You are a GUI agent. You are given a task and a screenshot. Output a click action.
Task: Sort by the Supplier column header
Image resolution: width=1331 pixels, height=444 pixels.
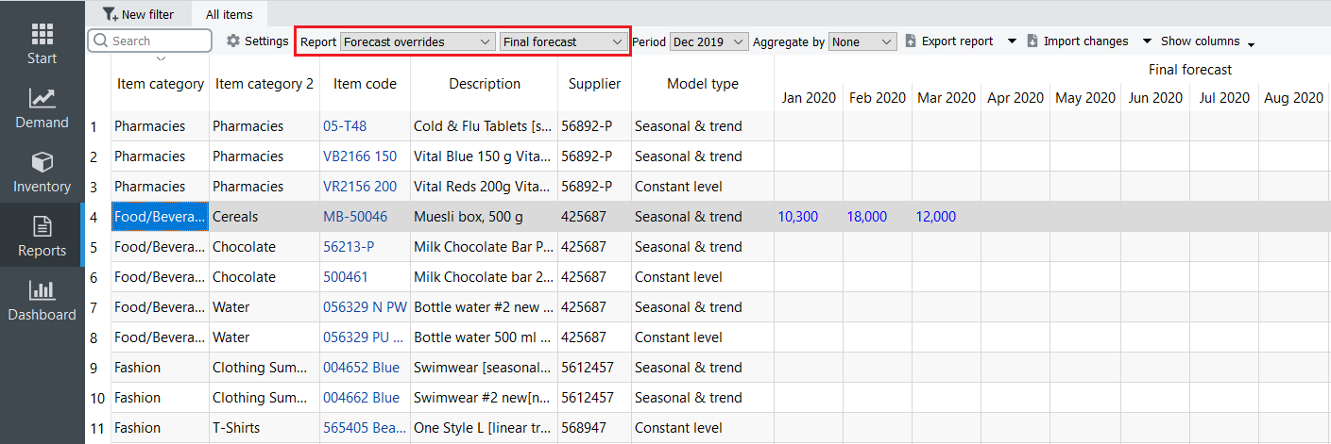pyautogui.click(x=594, y=84)
